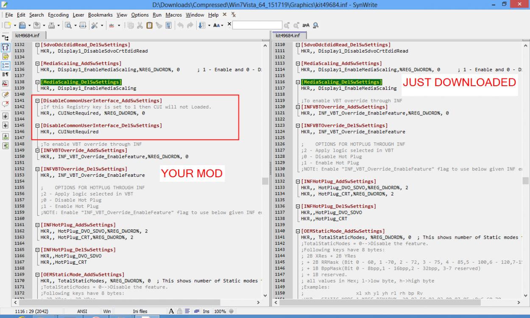The image size is (530, 318).
Task: Open the tree panel icon in sidebar
Action: pos(6,38)
